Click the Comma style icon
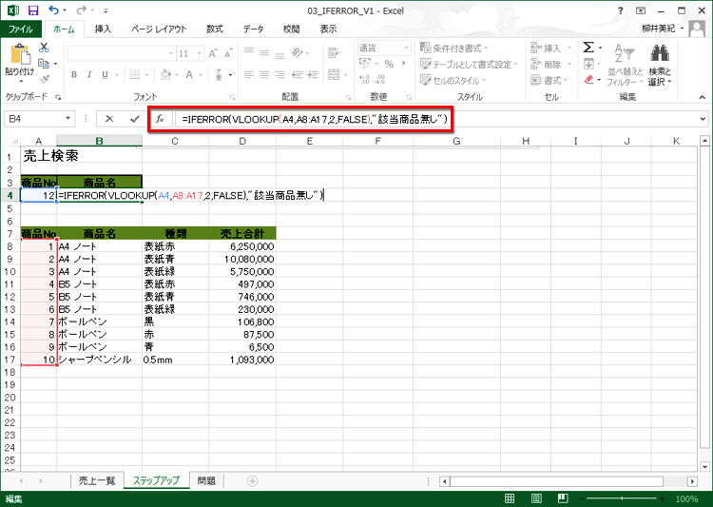 (x=403, y=64)
